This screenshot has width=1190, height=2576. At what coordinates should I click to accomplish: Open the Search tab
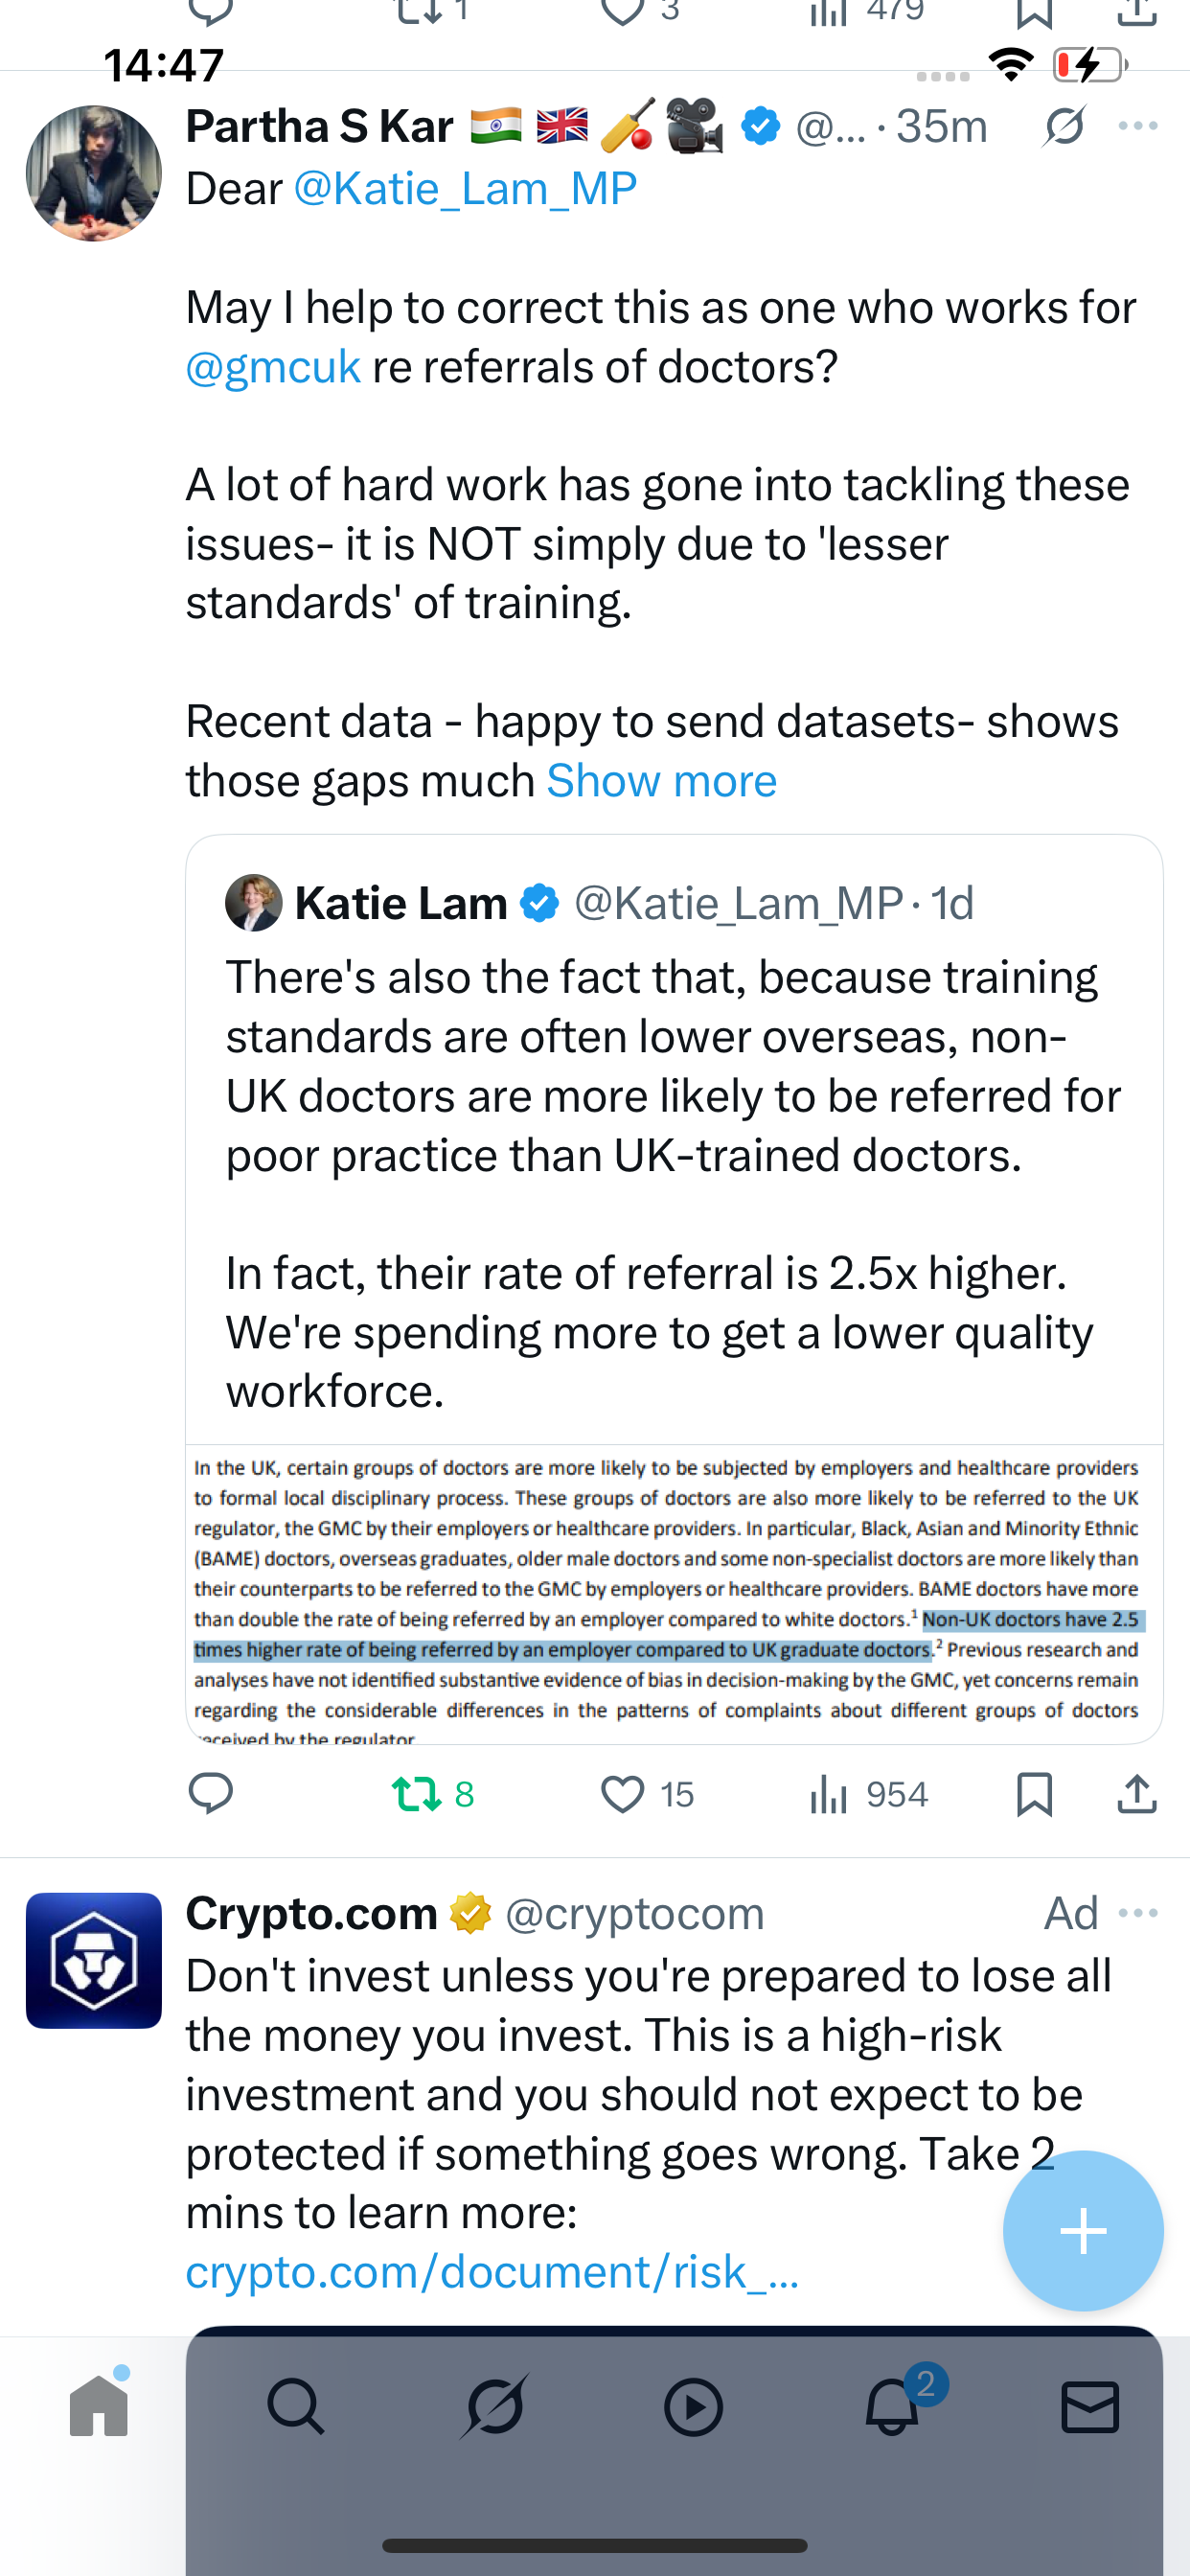tap(296, 2406)
